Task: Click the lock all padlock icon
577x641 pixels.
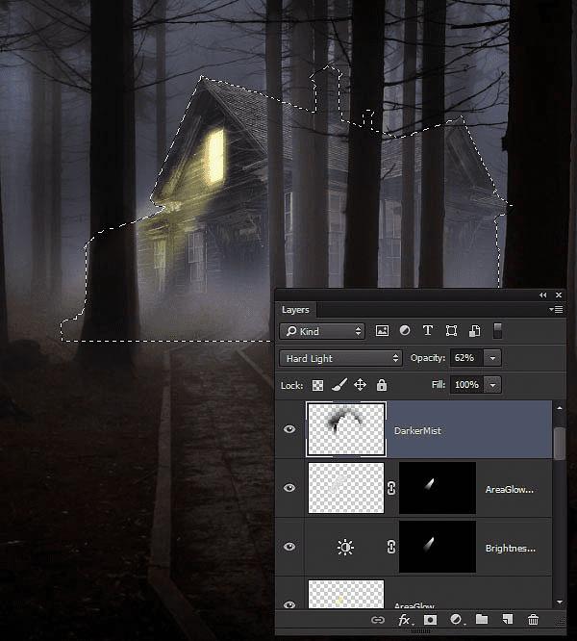Action: click(382, 385)
